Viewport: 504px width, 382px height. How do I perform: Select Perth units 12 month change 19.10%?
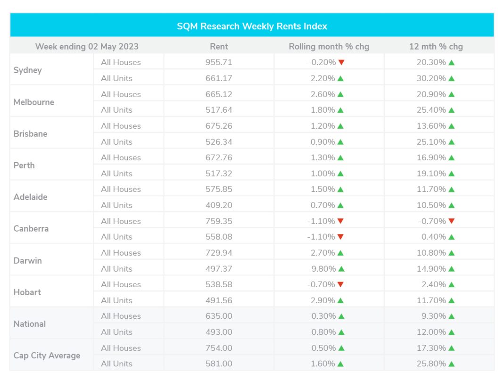click(x=431, y=174)
